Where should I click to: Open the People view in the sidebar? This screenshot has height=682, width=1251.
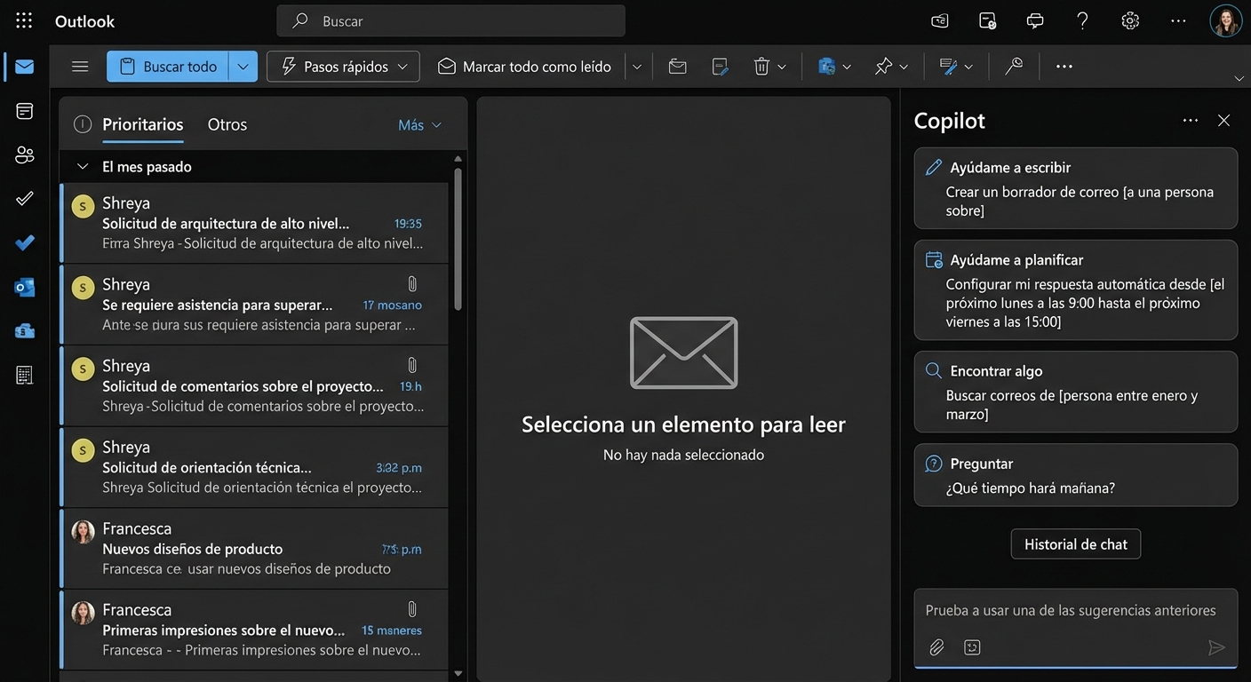point(23,155)
